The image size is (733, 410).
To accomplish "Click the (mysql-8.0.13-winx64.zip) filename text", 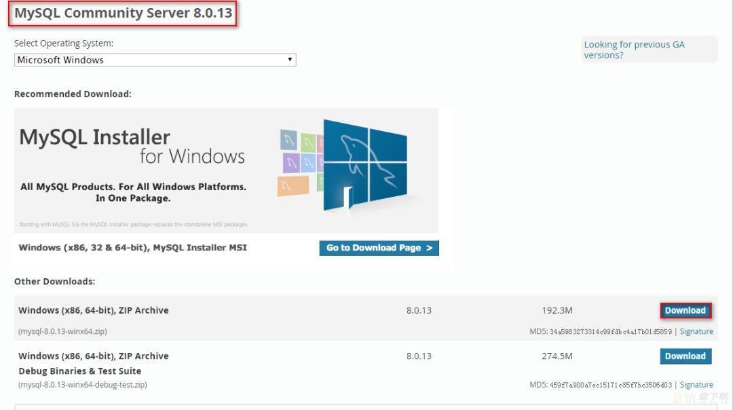I will 62,331.
